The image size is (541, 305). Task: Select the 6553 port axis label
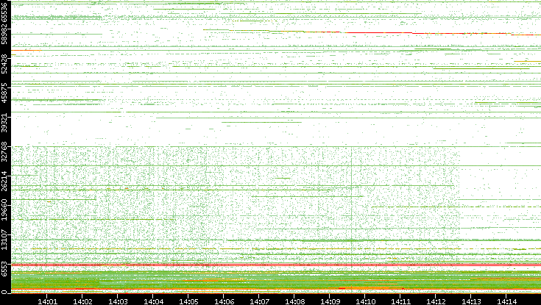pos(4,270)
